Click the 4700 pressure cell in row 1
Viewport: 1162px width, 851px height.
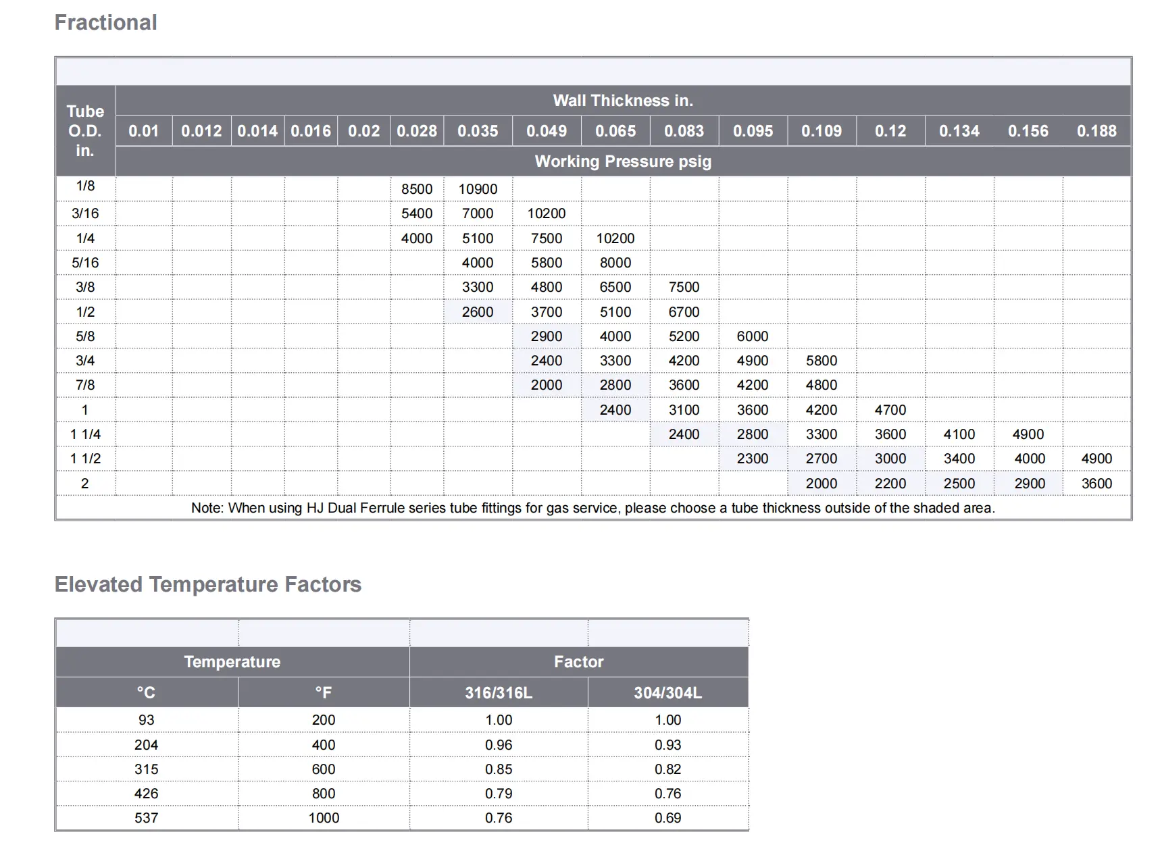890,410
